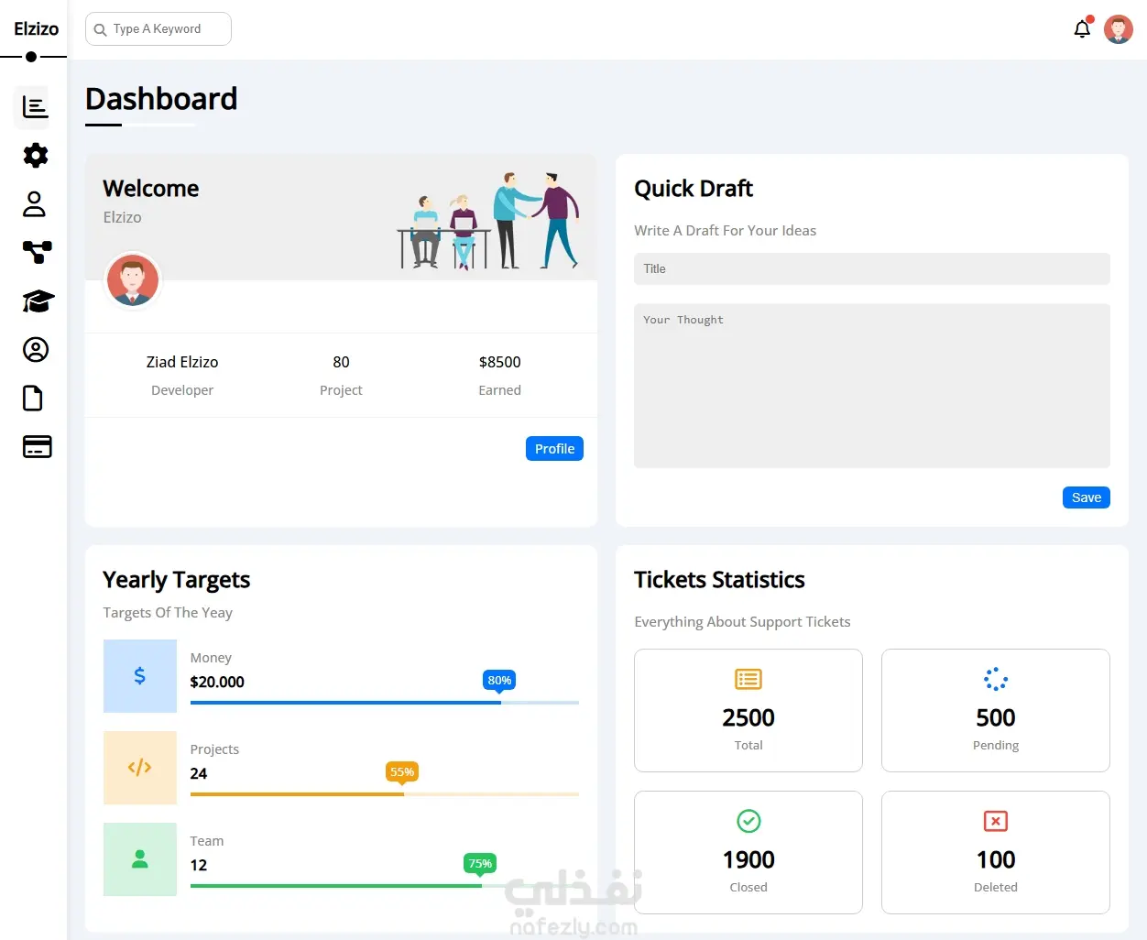The image size is (1147, 940).
Task: Click the Team user icon tile
Action: (140, 859)
